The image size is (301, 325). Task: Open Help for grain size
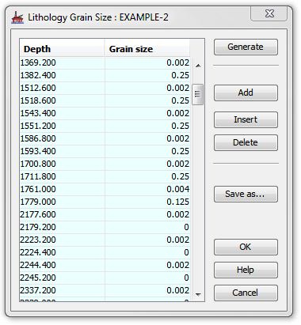[x=246, y=270]
